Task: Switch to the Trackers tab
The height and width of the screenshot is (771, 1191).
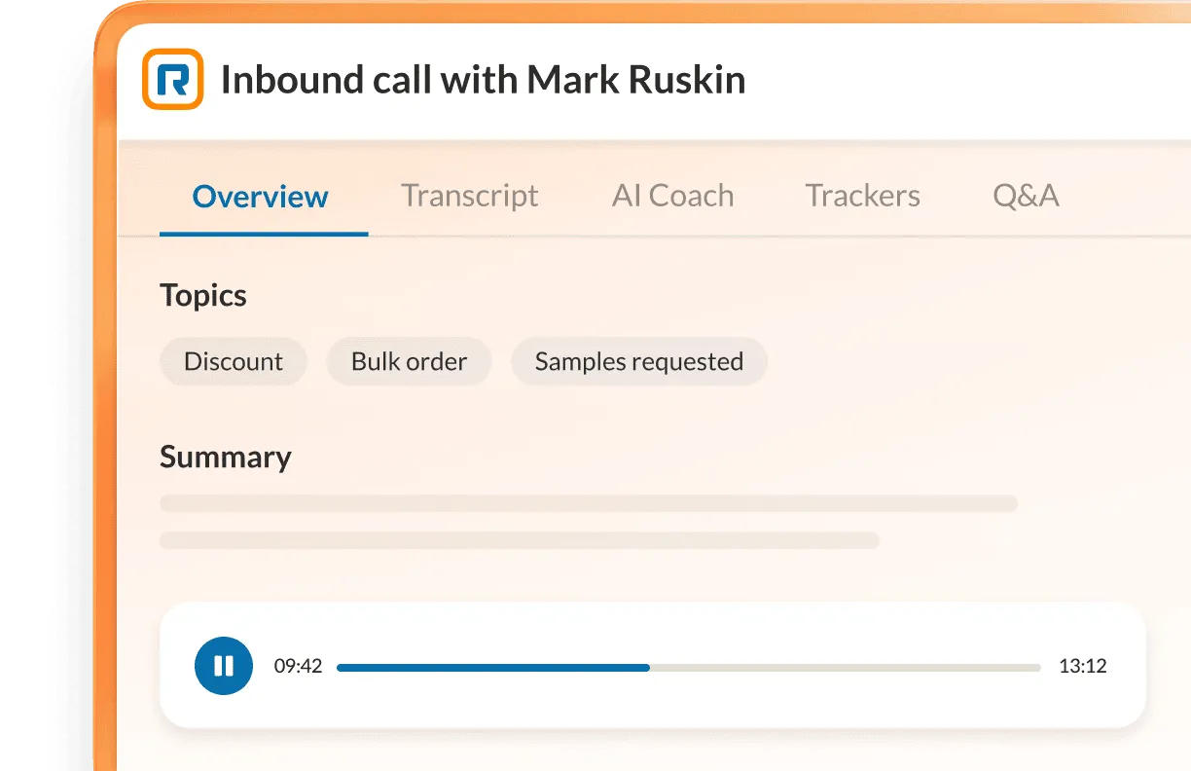Action: pos(862,196)
